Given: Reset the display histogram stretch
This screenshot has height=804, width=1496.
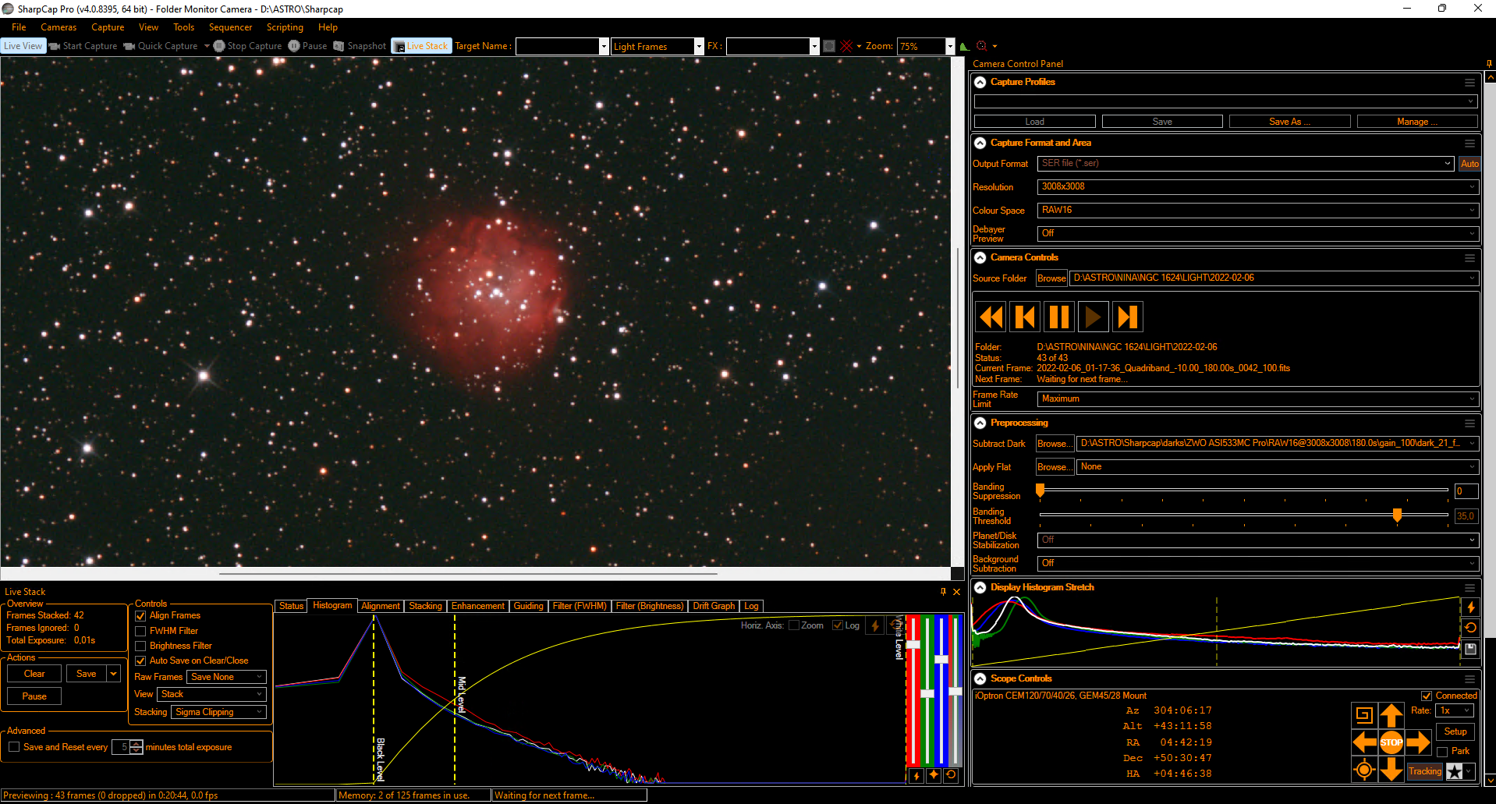Looking at the screenshot, I should 1470,628.
